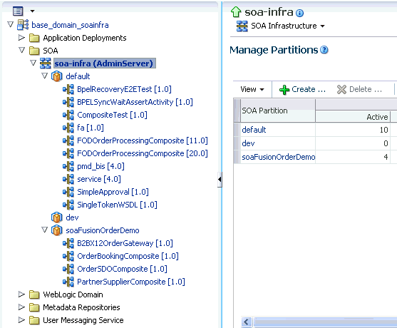Click the service [4.0] composite icon
Viewport: 397px width, 328px height.
[68, 179]
